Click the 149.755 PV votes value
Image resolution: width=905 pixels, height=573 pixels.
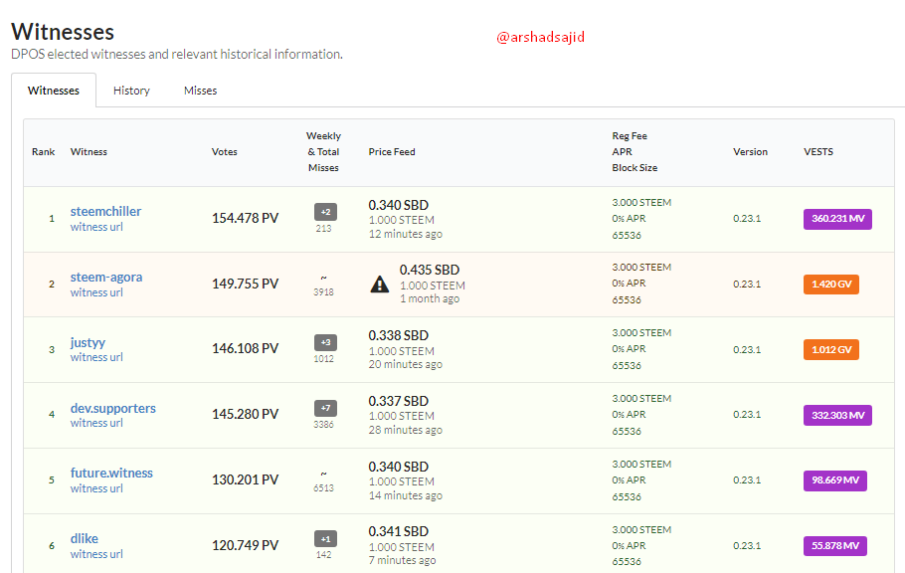[x=246, y=285]
